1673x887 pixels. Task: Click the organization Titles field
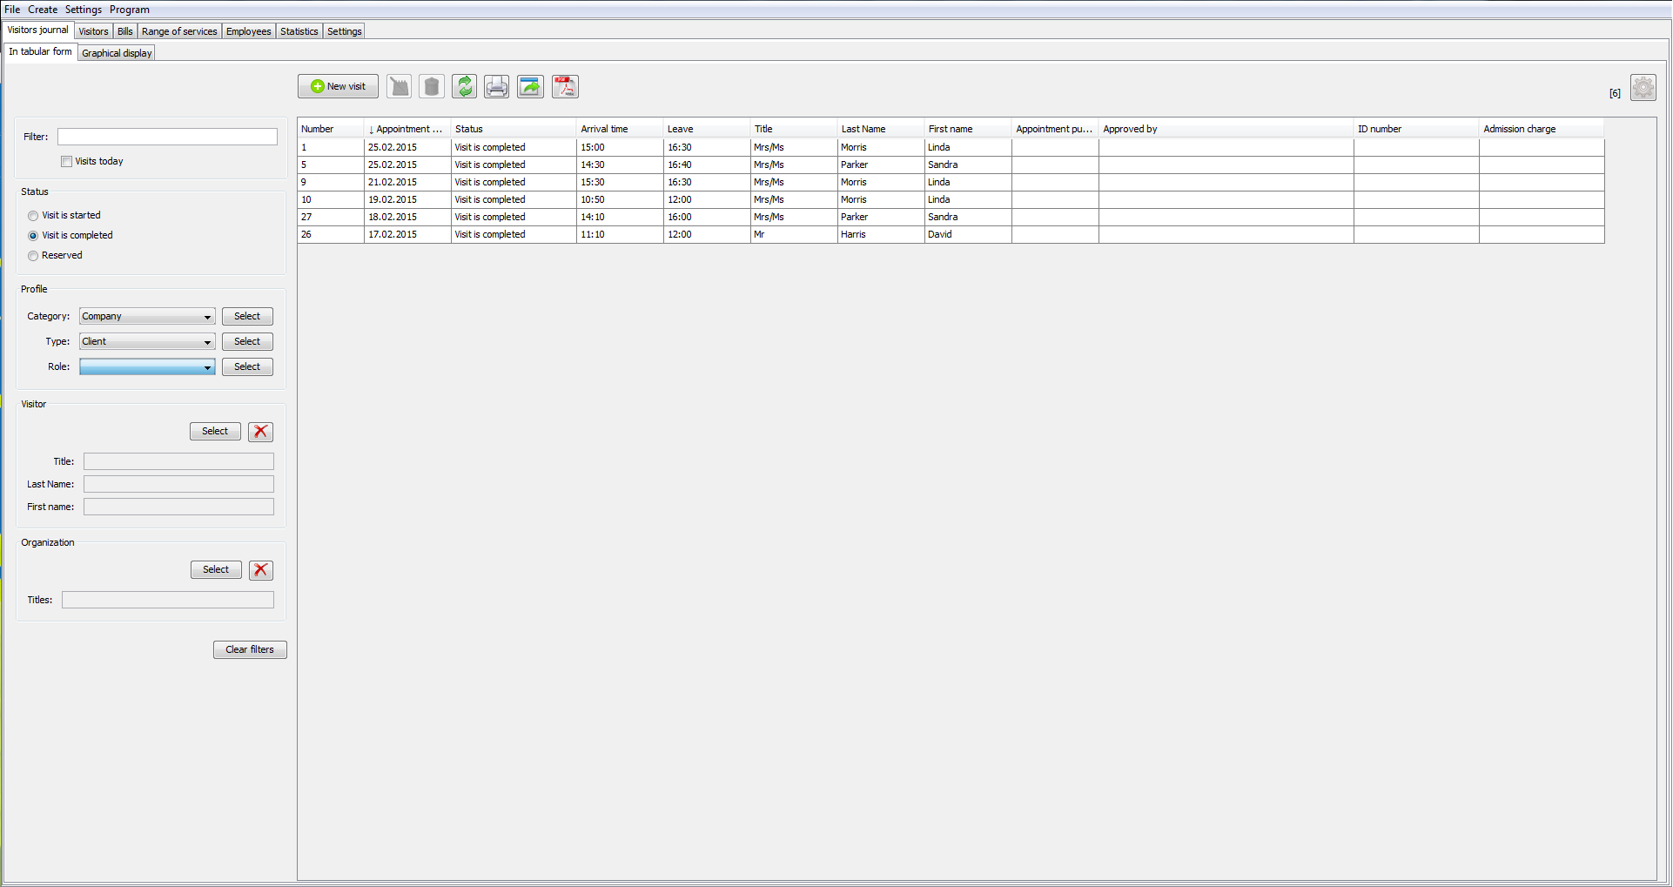pos(168,600)
